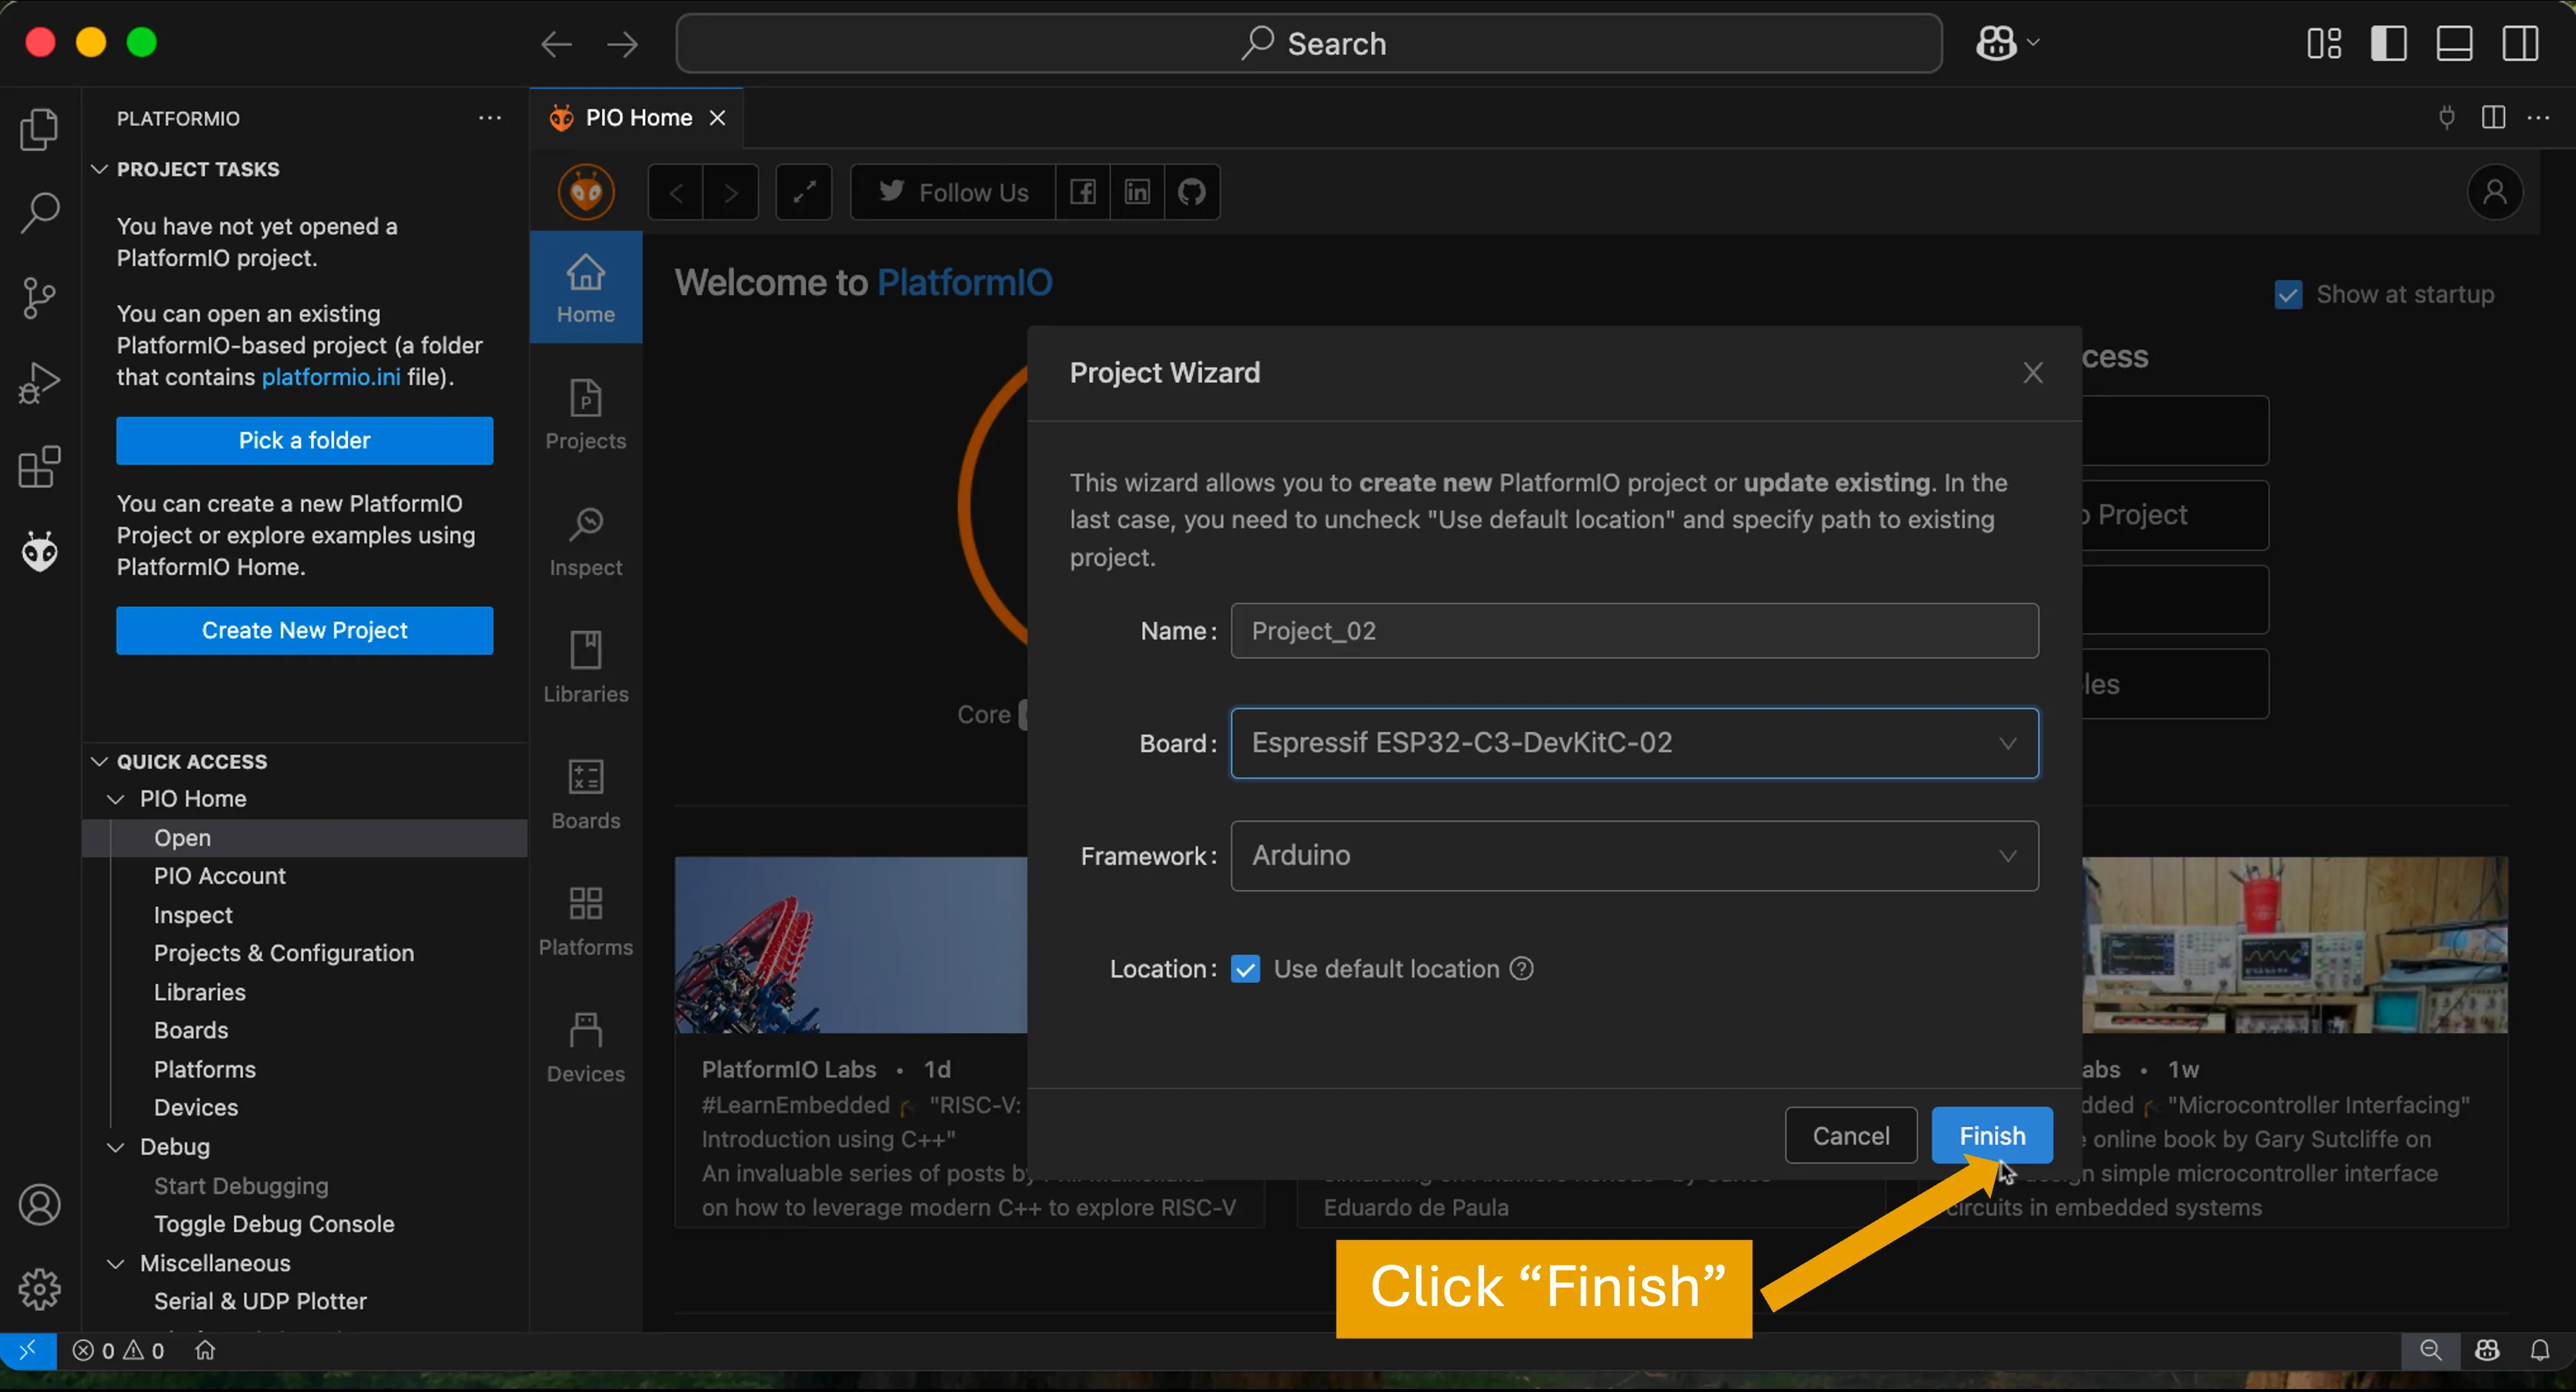Click PIO Home forward navigation arrow
This screenshot has width=2576, height=1392.
[731, 192]
